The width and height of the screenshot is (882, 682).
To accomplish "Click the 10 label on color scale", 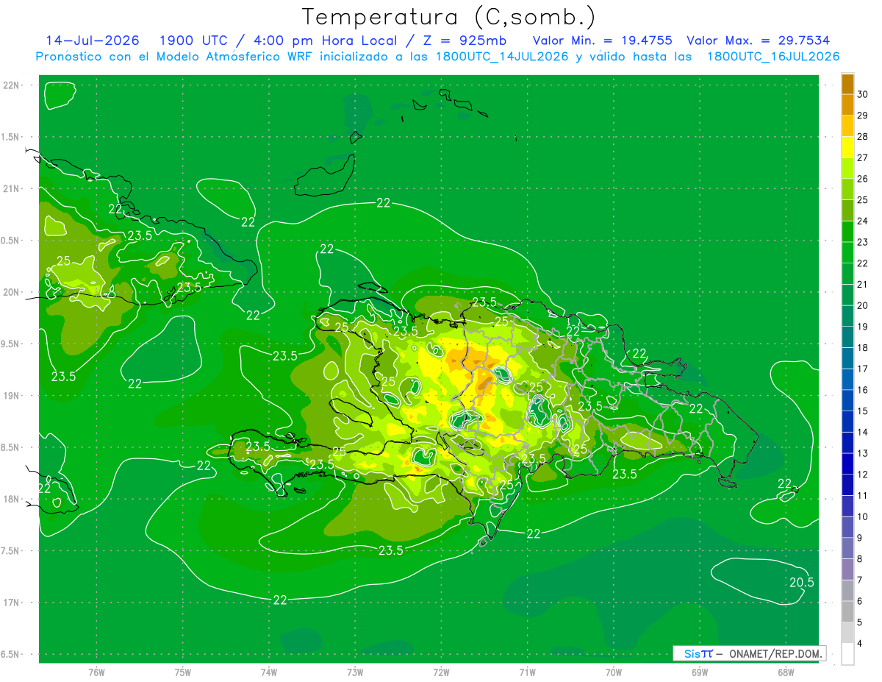I will [863, 516].
